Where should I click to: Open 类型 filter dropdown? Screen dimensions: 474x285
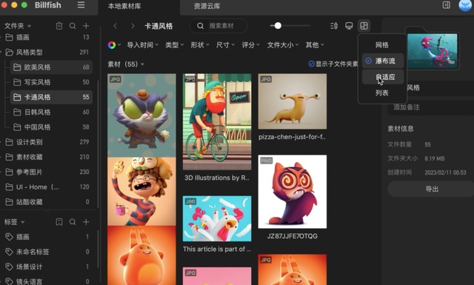click(175, 45)
